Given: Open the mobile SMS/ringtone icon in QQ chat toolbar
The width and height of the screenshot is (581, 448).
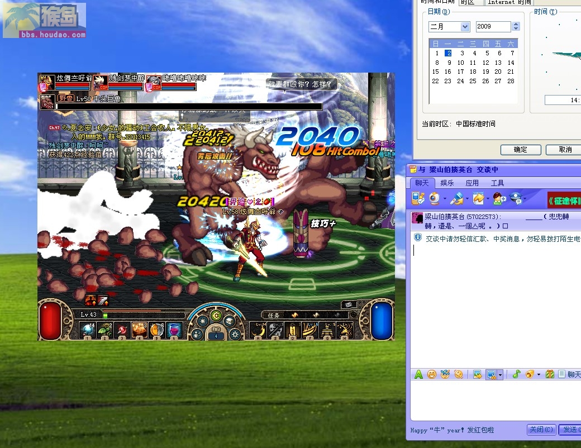Looking at the screenshot, I should [418, 199].
